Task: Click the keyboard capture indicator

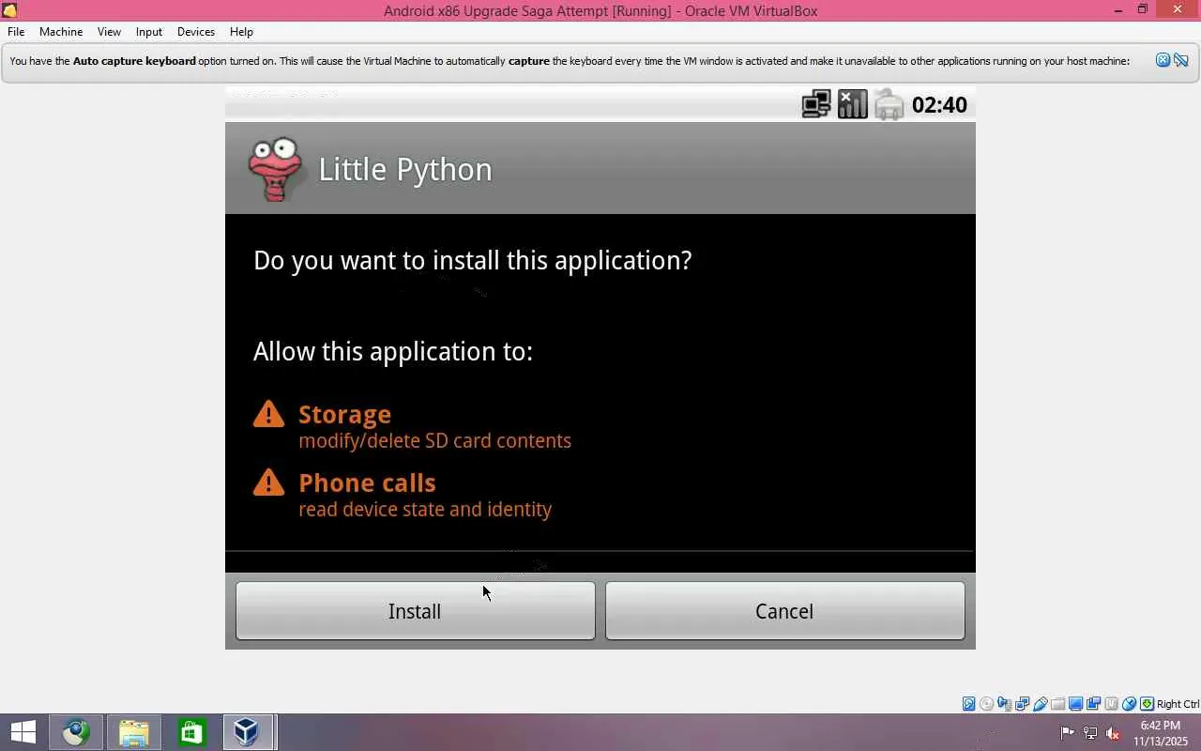Action: (1147, 704)
